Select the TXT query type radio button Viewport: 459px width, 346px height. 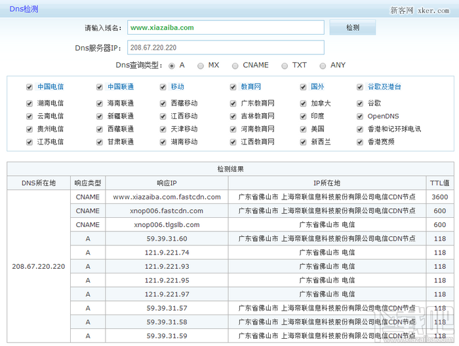[x=285, y=65]
